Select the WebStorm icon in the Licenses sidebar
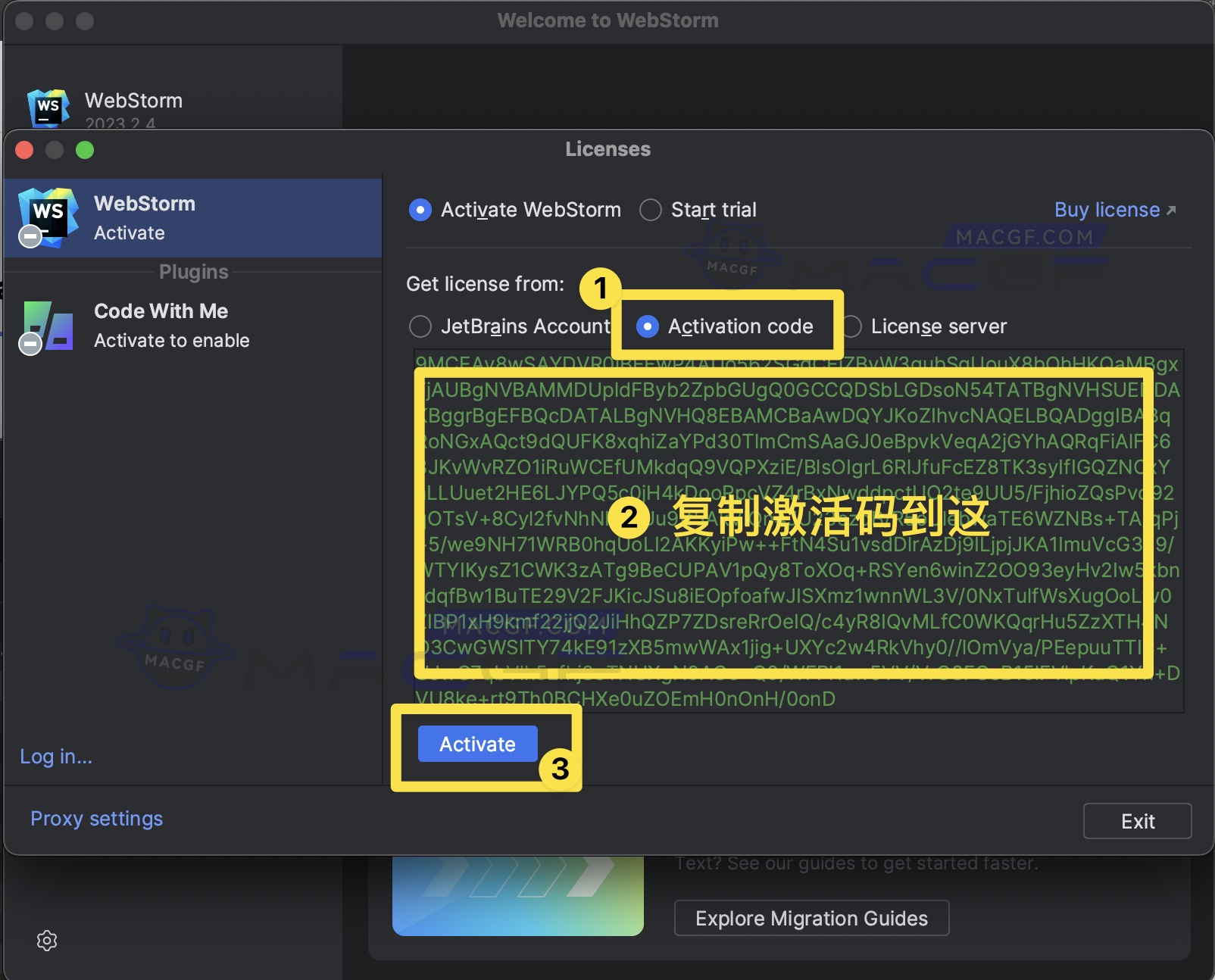Viewport: 1215px width, 980px height. pyautogui.click(x=48, y=217)
